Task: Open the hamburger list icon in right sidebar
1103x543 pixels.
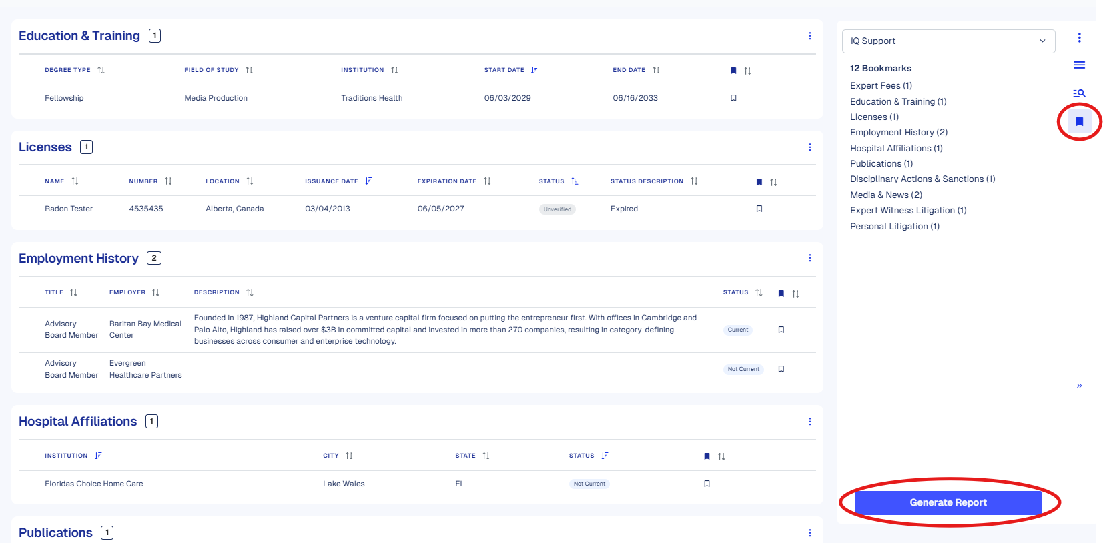Action: tap(1079, 65)
